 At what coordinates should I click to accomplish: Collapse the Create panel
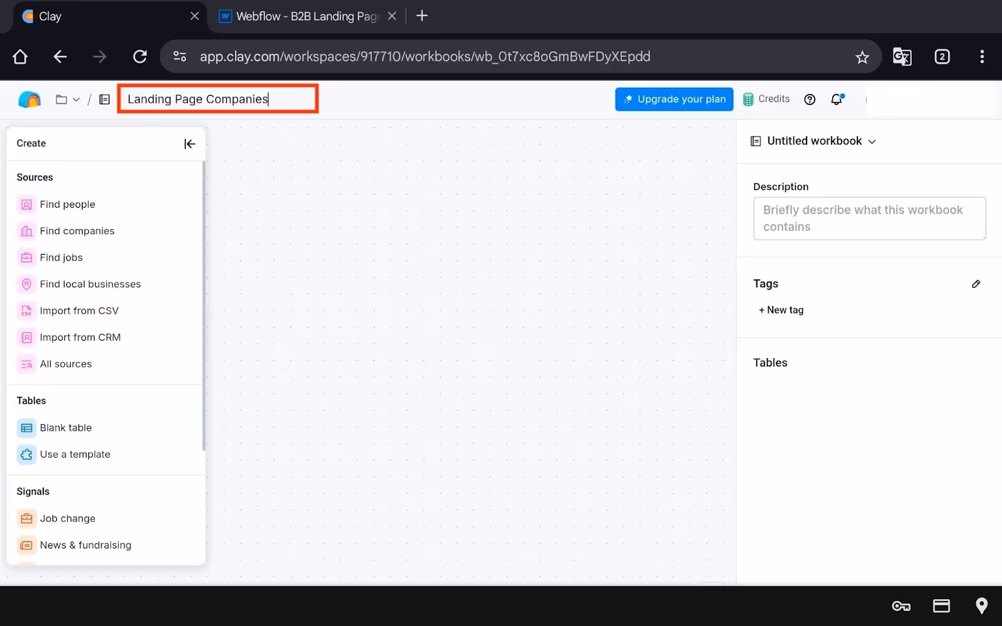[190, 144]
